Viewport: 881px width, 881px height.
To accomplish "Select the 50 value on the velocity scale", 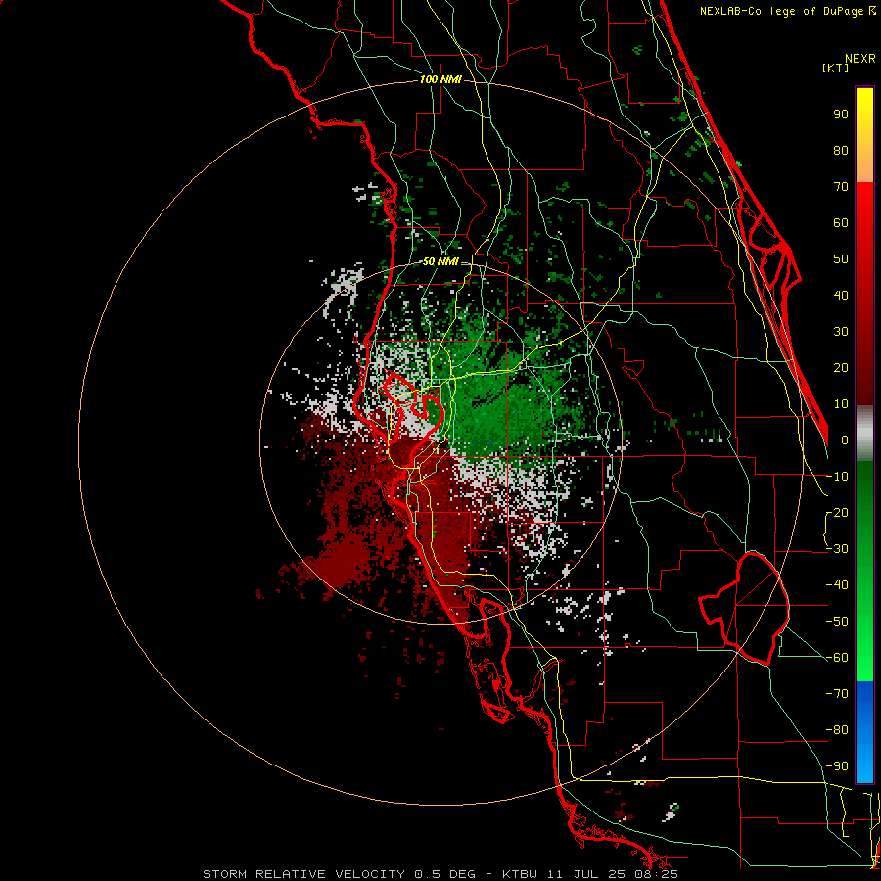I will (841, 259).
